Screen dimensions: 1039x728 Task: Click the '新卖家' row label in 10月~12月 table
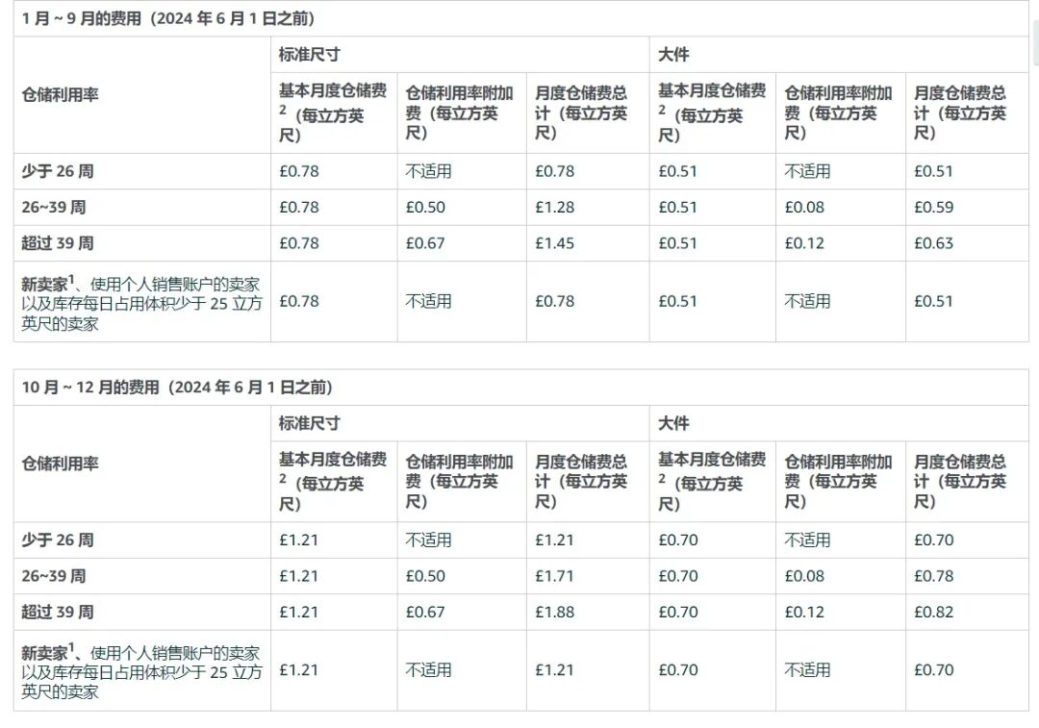pyautogui.click(x=141, y=671)
